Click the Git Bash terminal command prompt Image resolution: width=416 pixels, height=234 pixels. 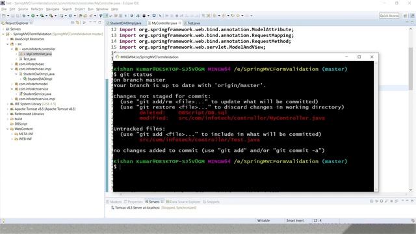pyautogui.click(x=120, y=167)
